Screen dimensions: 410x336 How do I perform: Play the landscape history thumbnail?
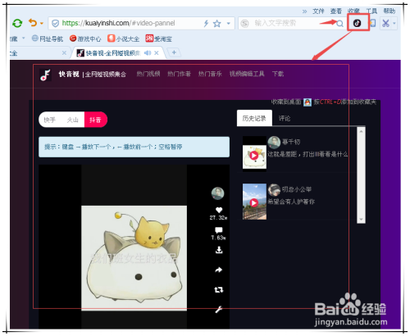point(254,202)
